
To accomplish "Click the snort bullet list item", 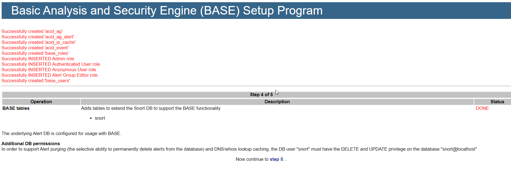I will (x=100, y=118).
